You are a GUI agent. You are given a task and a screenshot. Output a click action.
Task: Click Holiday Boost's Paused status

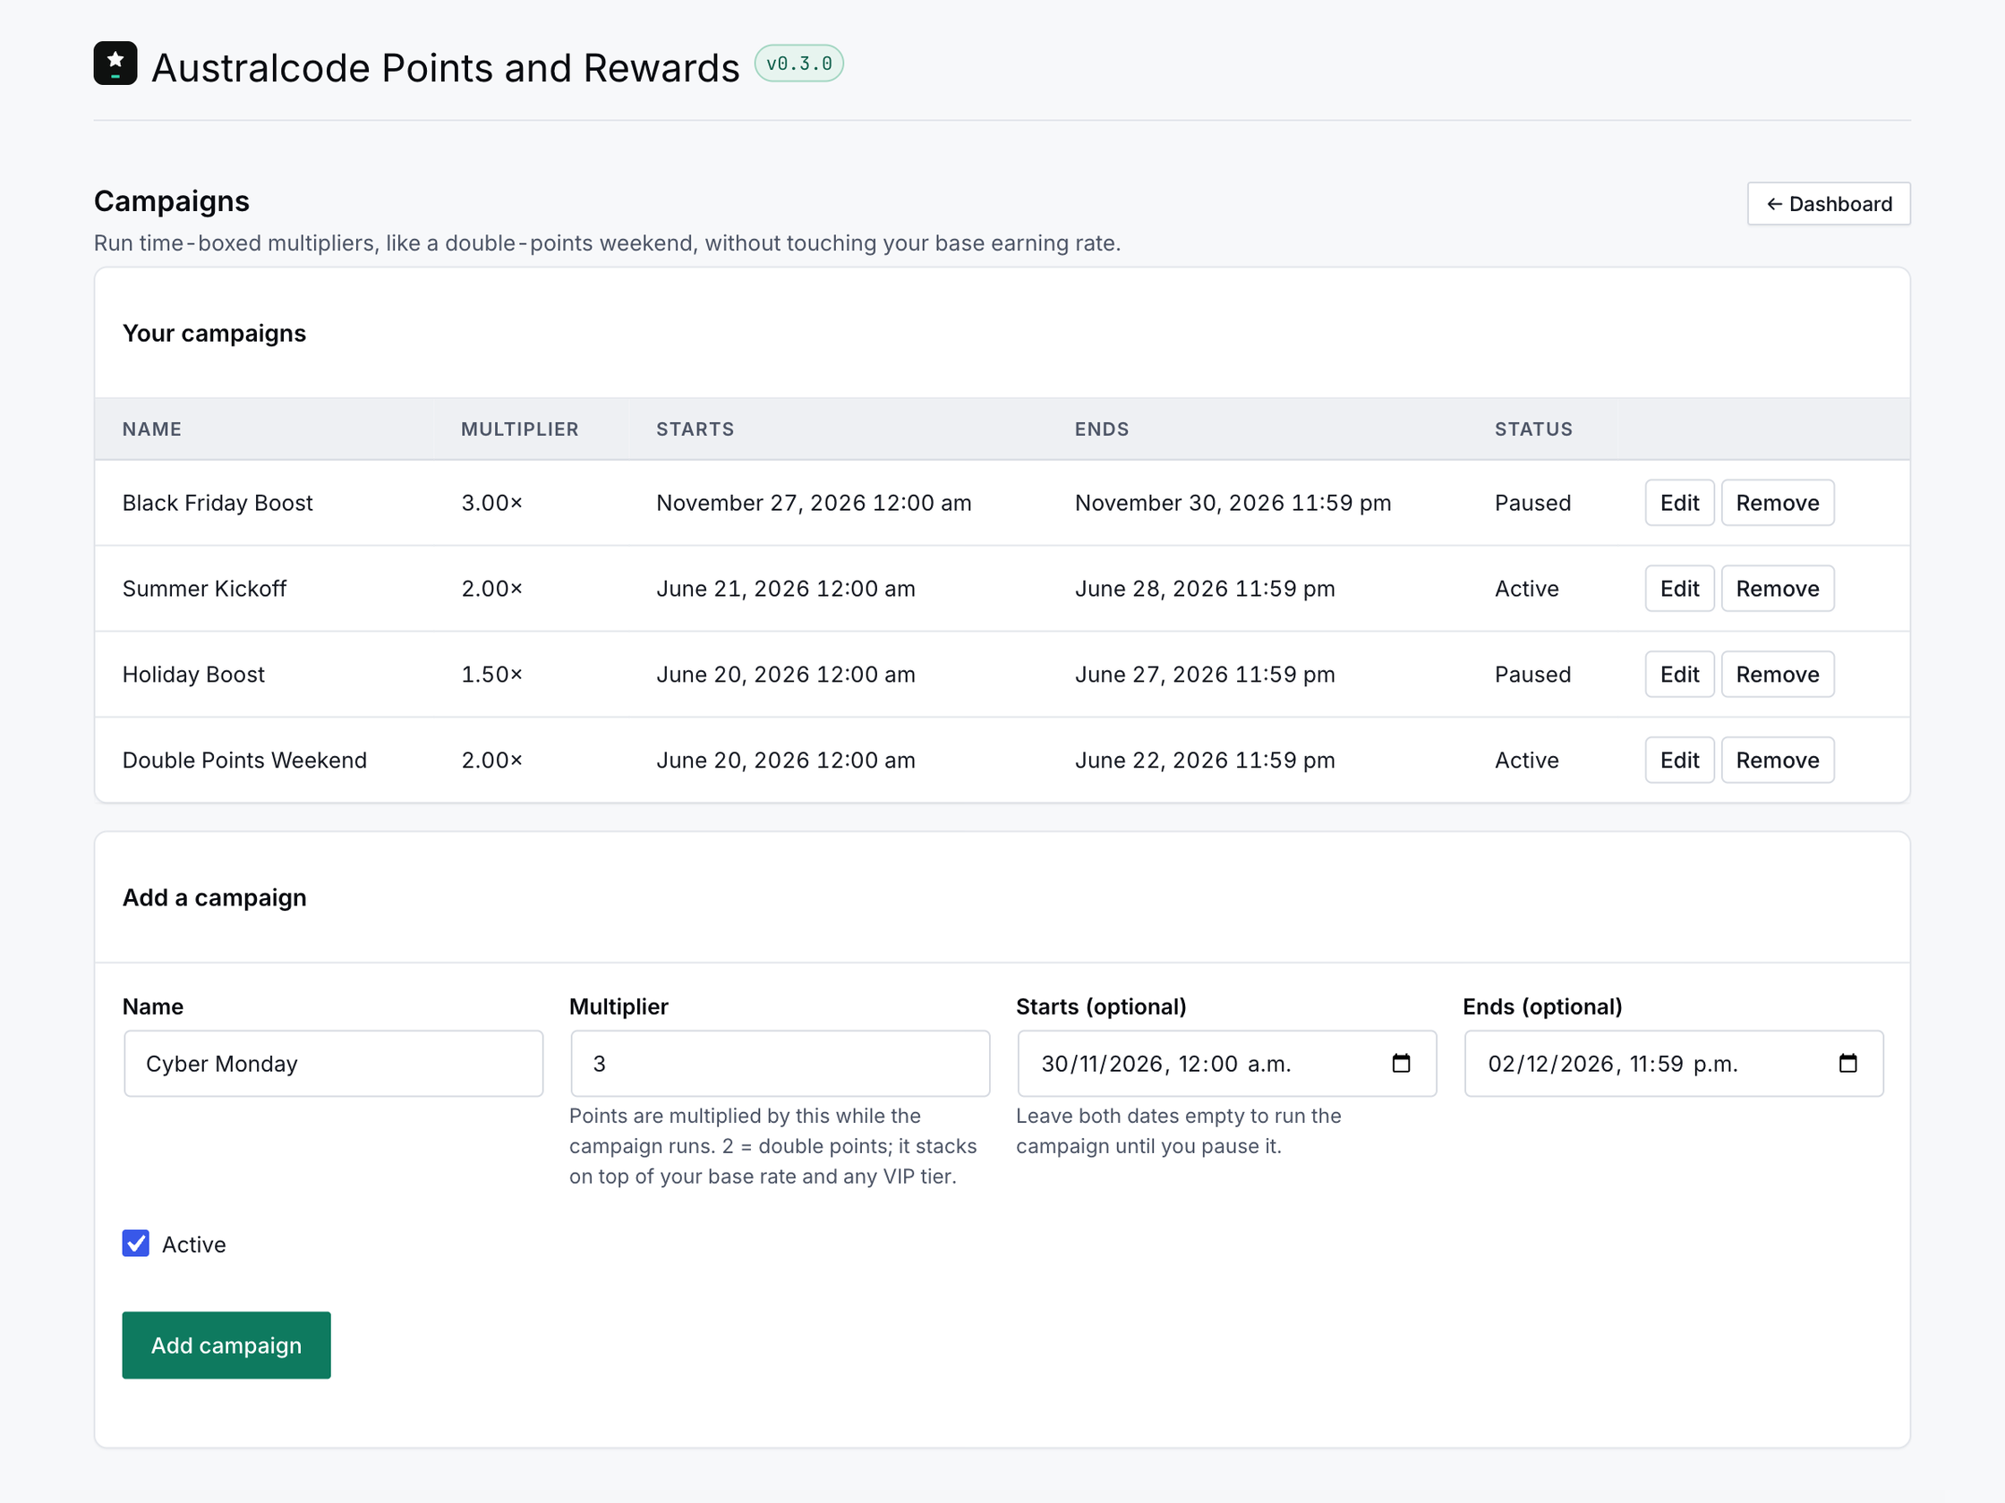click(1532, 675)
